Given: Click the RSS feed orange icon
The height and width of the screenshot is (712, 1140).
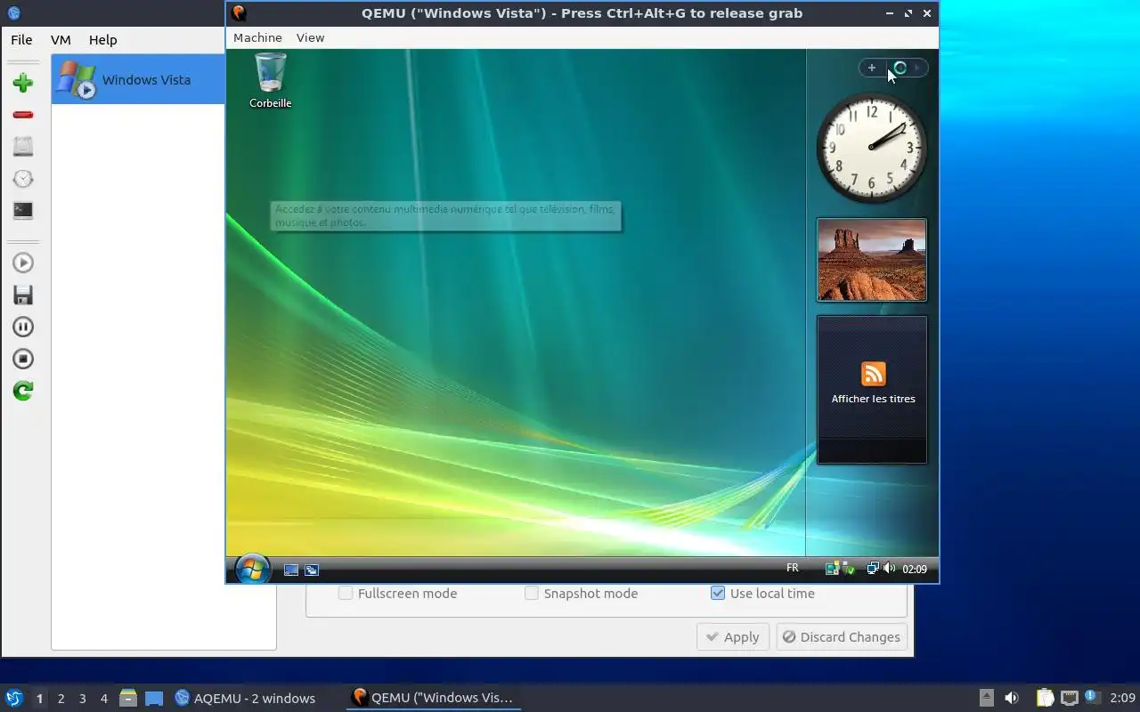Looking at the screenshot, I should click(873, 374).
